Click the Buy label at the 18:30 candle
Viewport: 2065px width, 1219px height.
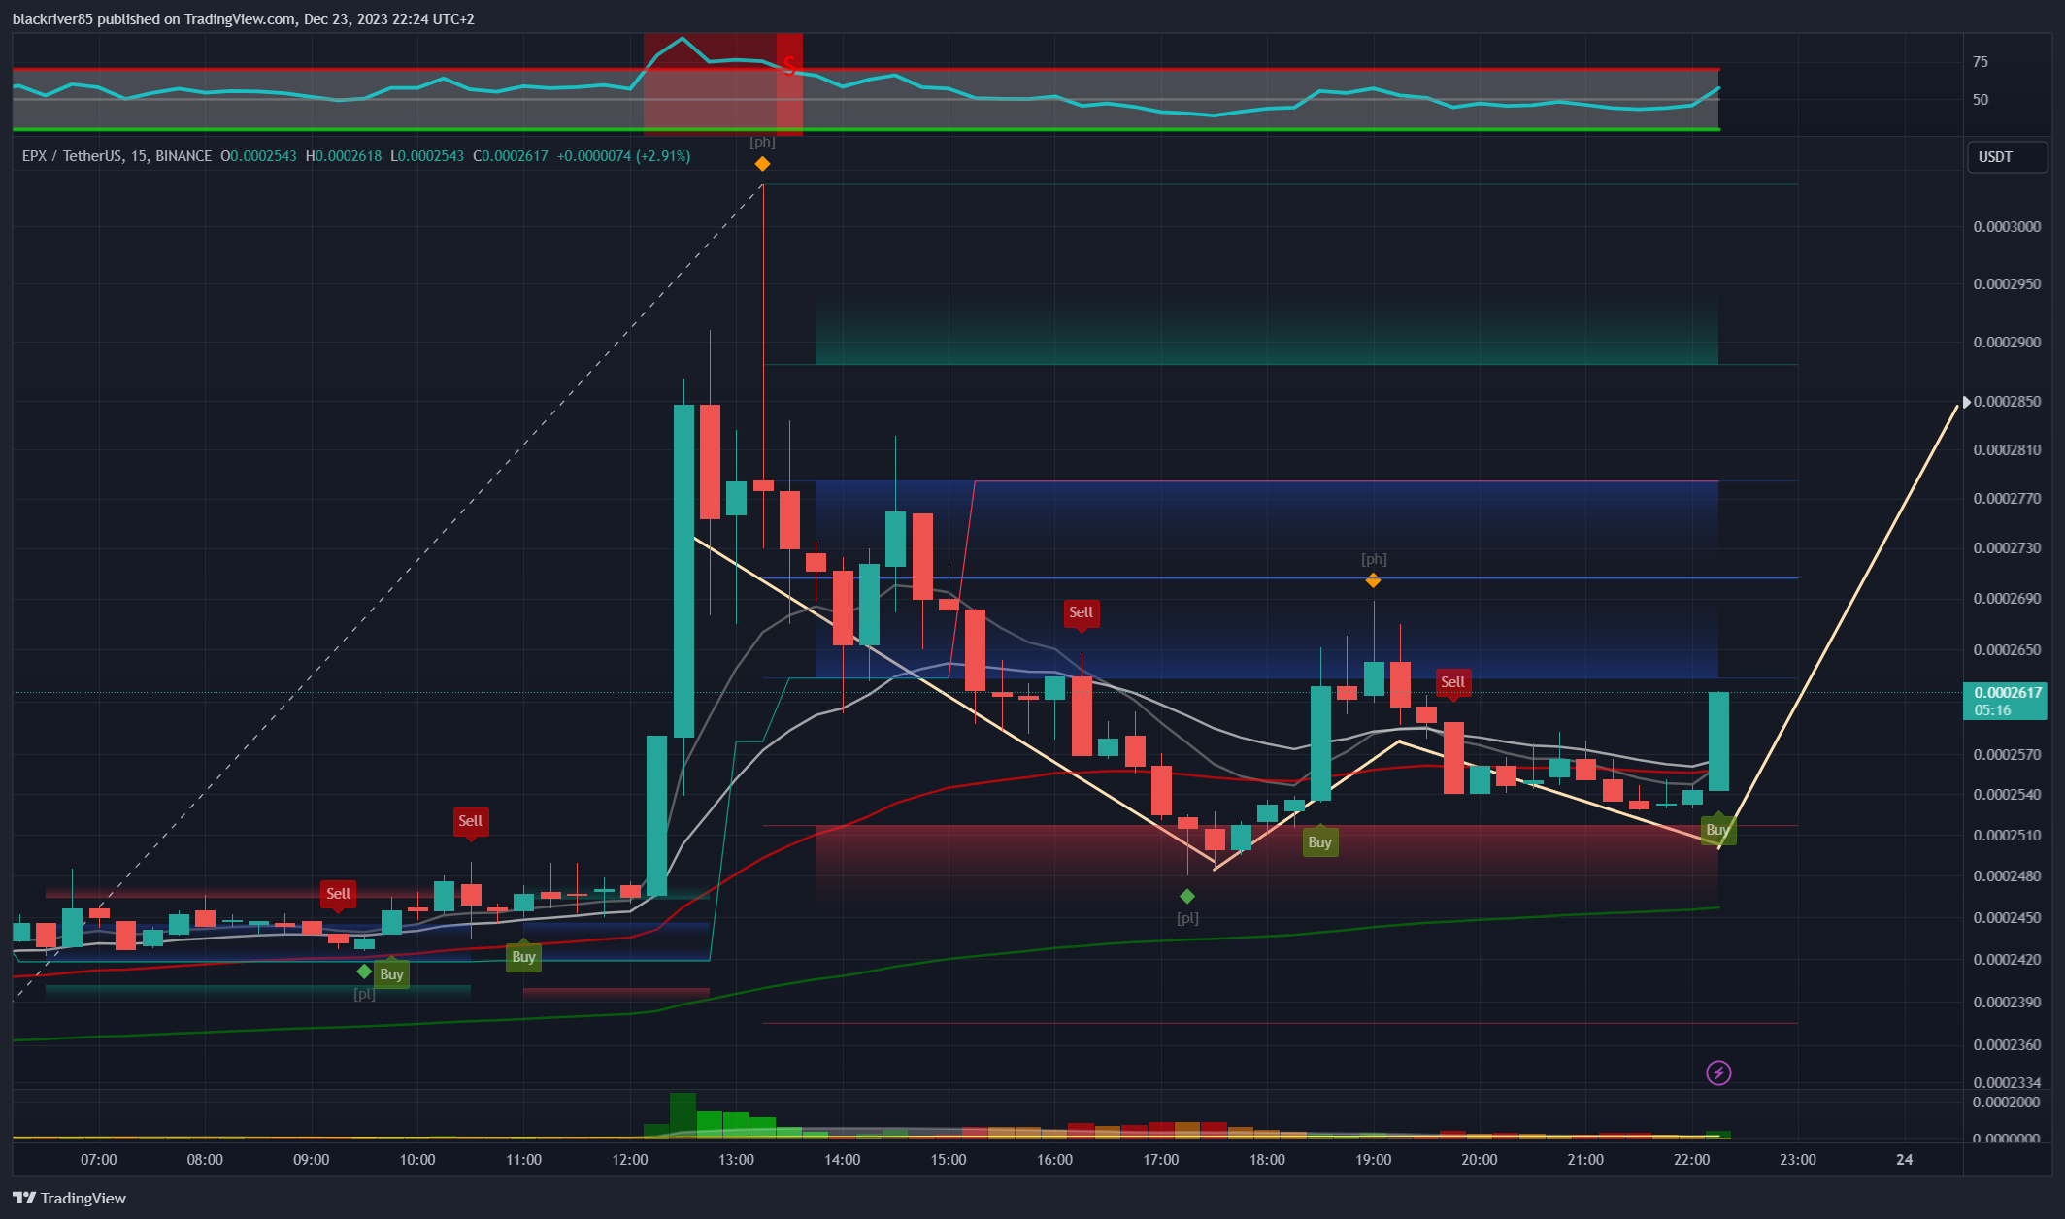(x=1319, y=842)
